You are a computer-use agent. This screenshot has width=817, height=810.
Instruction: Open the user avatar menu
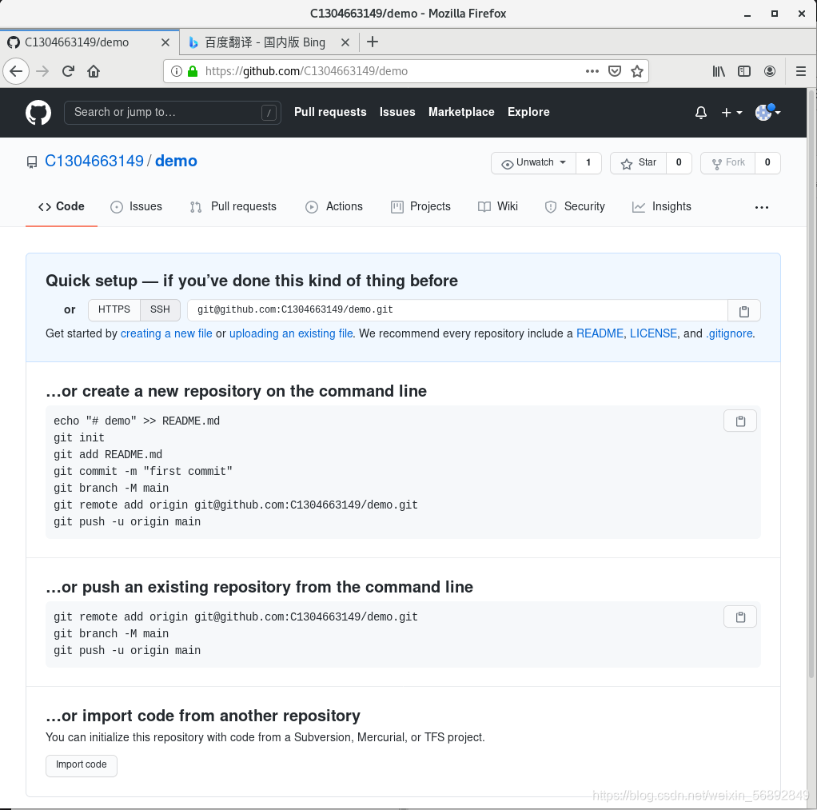[x=767, y=112]
